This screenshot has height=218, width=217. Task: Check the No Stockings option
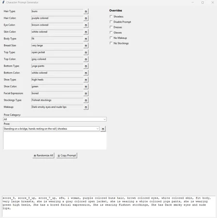click(111, 43)
